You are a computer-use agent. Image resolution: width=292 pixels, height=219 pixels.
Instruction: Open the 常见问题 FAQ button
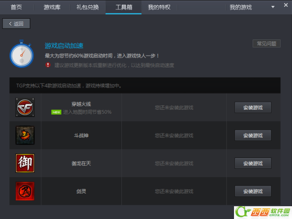tap(266, 44)
